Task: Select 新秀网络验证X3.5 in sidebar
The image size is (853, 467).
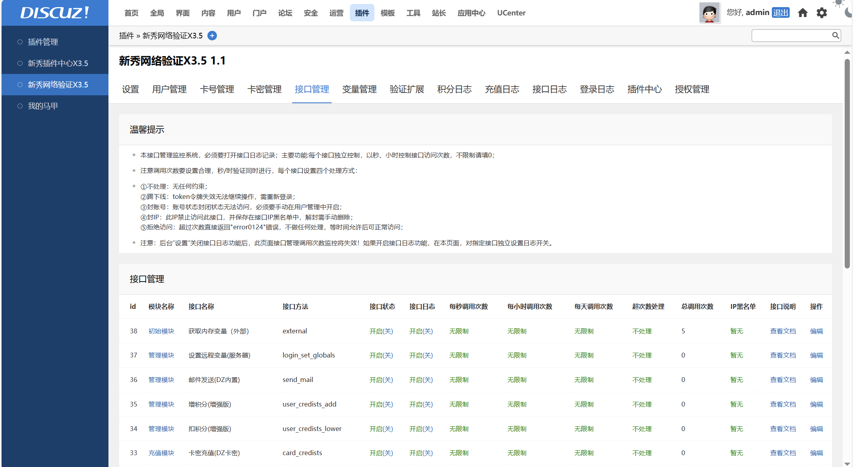Action: pyautogui.click(x=55, y=85)
